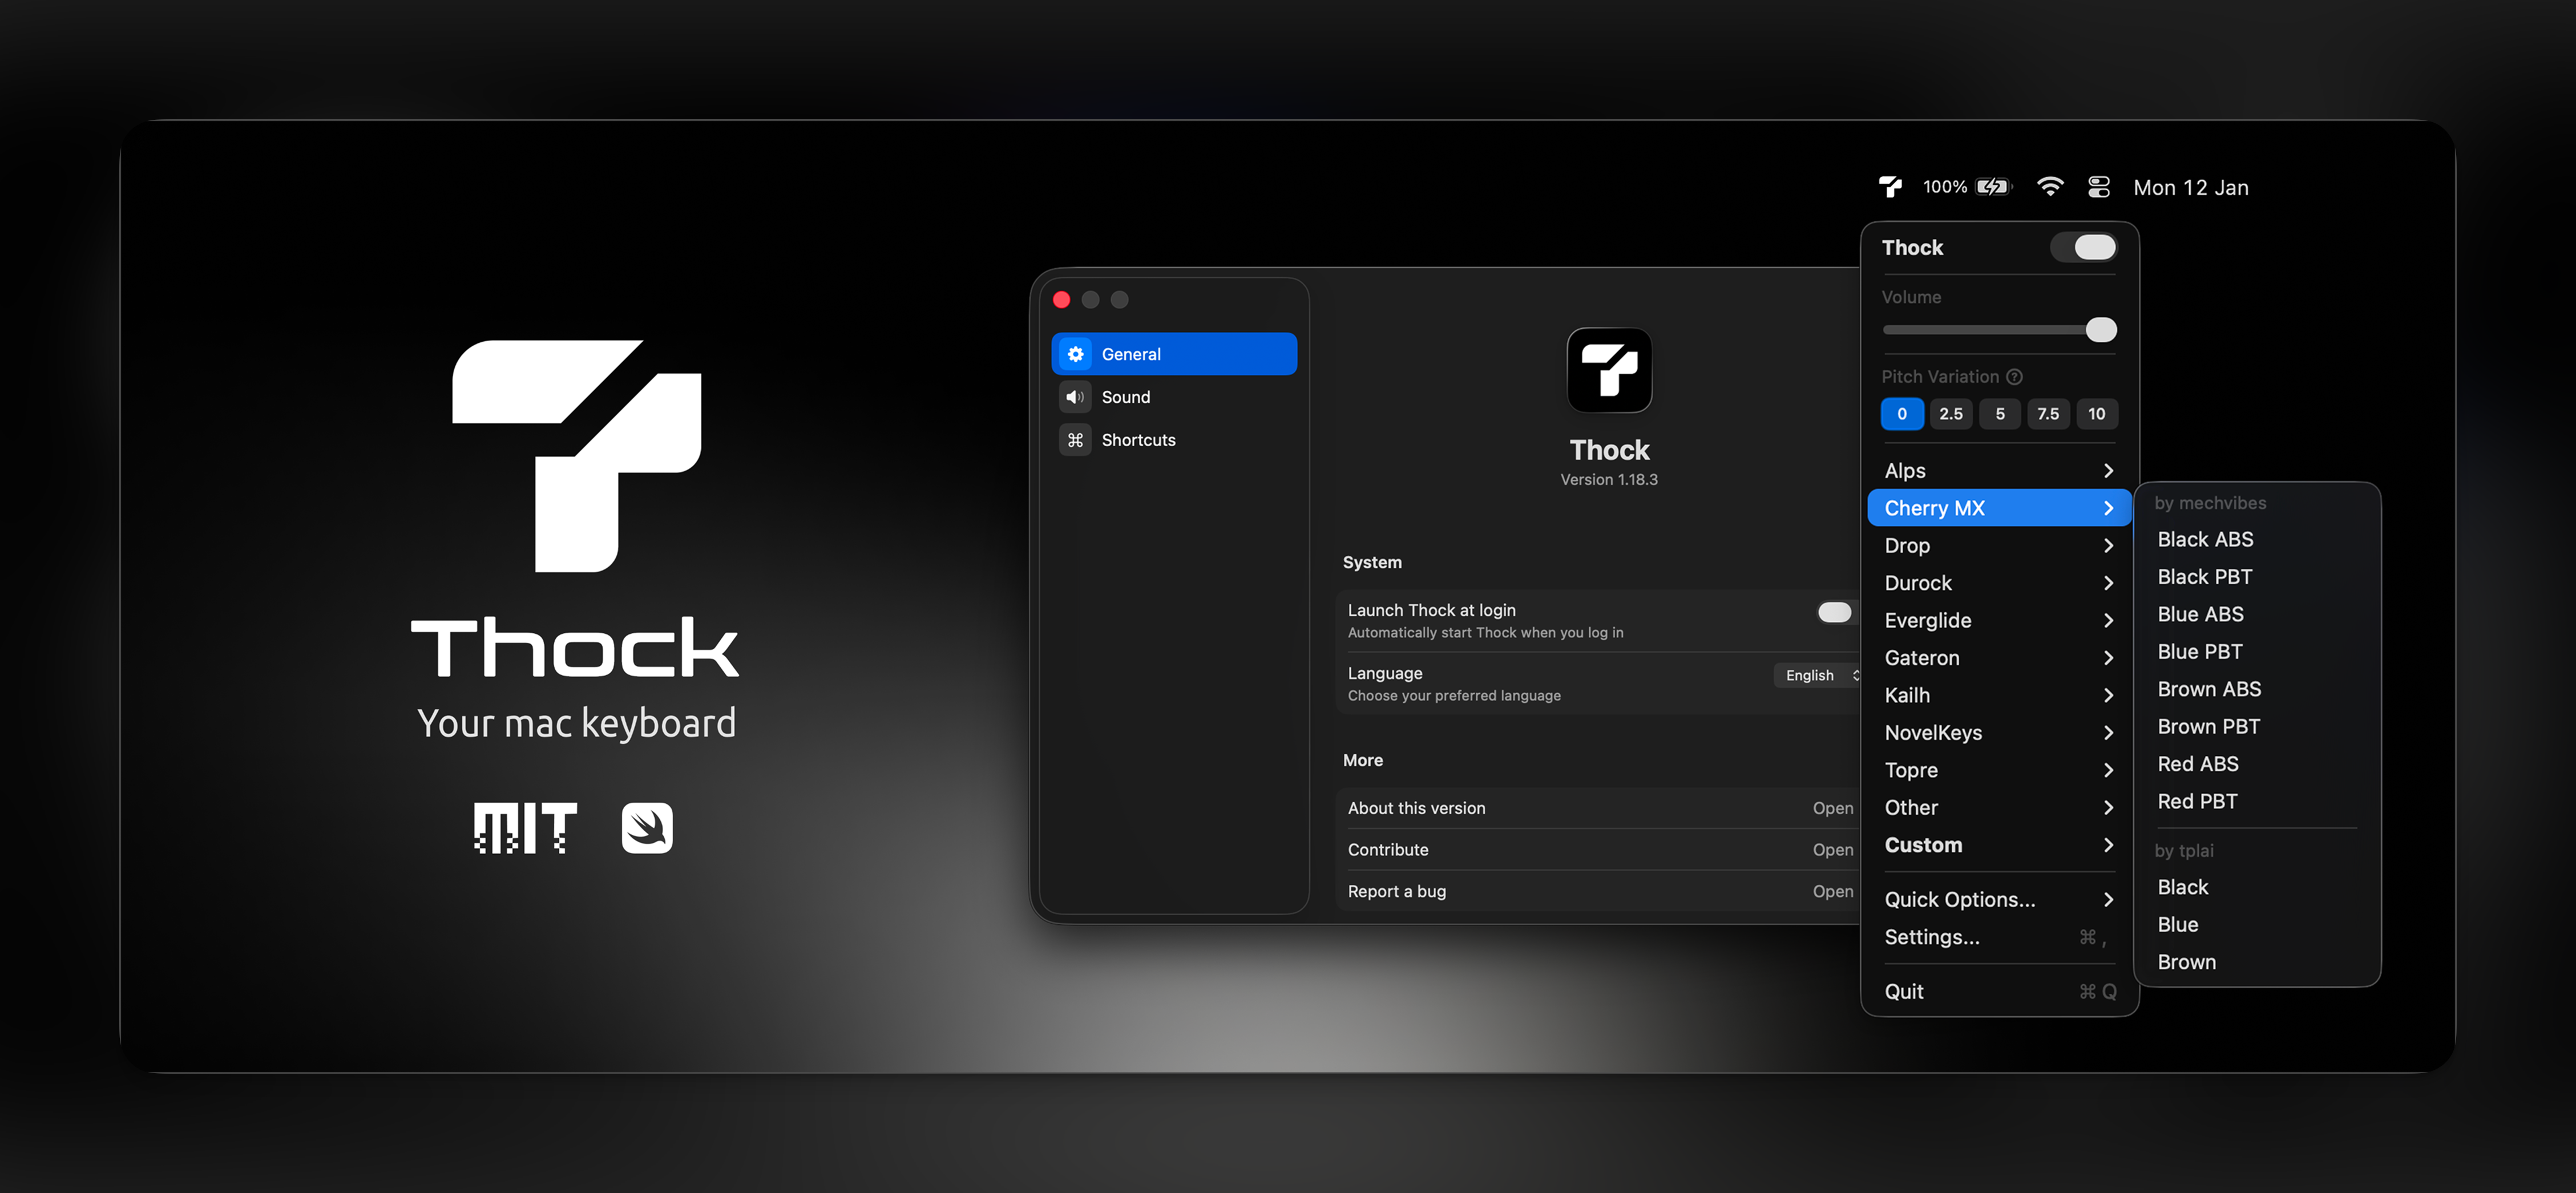Click the Thock menu bar icon
Screen dimensions: 2576x1193
(1890, 187)
